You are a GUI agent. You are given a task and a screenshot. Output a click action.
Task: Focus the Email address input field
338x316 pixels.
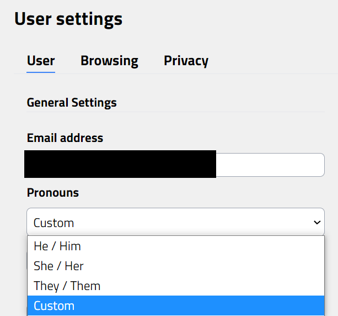[175, 165]
